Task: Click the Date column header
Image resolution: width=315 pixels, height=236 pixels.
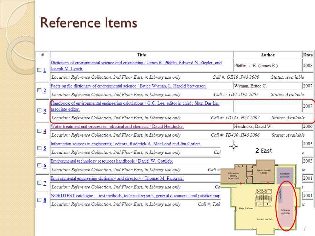Action: pos(308,55)
